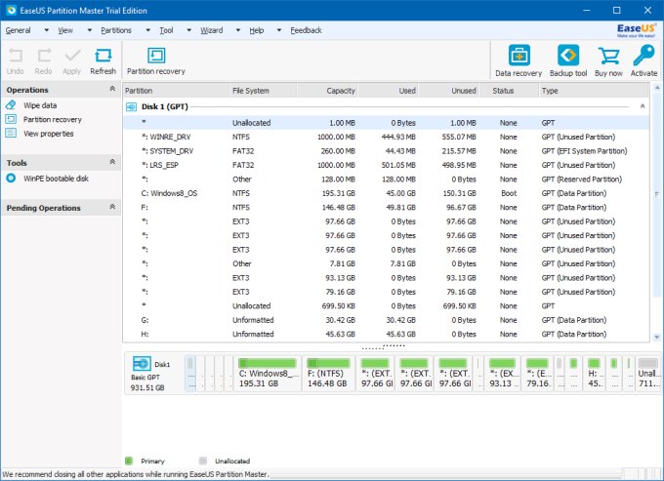Viewport: 664px width, 481px height.
Task: Click the Buy now cart icon
Action: click(608, 60)
